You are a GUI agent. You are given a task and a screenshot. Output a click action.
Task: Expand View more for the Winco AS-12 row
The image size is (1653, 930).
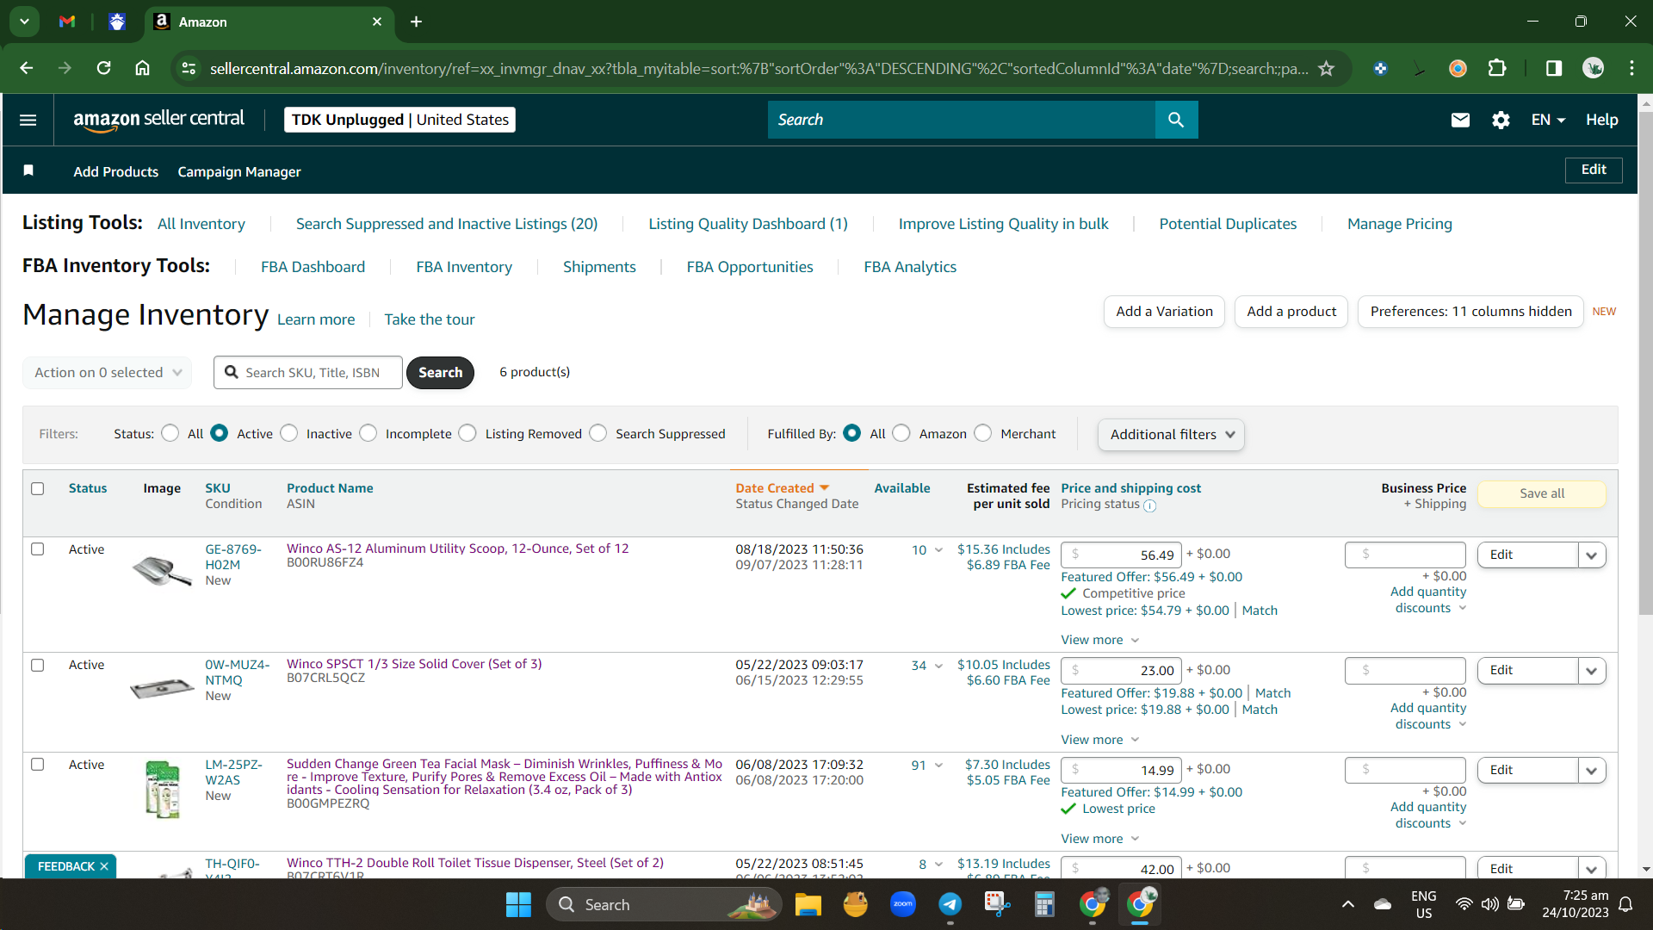click(x=1100, y=640)
